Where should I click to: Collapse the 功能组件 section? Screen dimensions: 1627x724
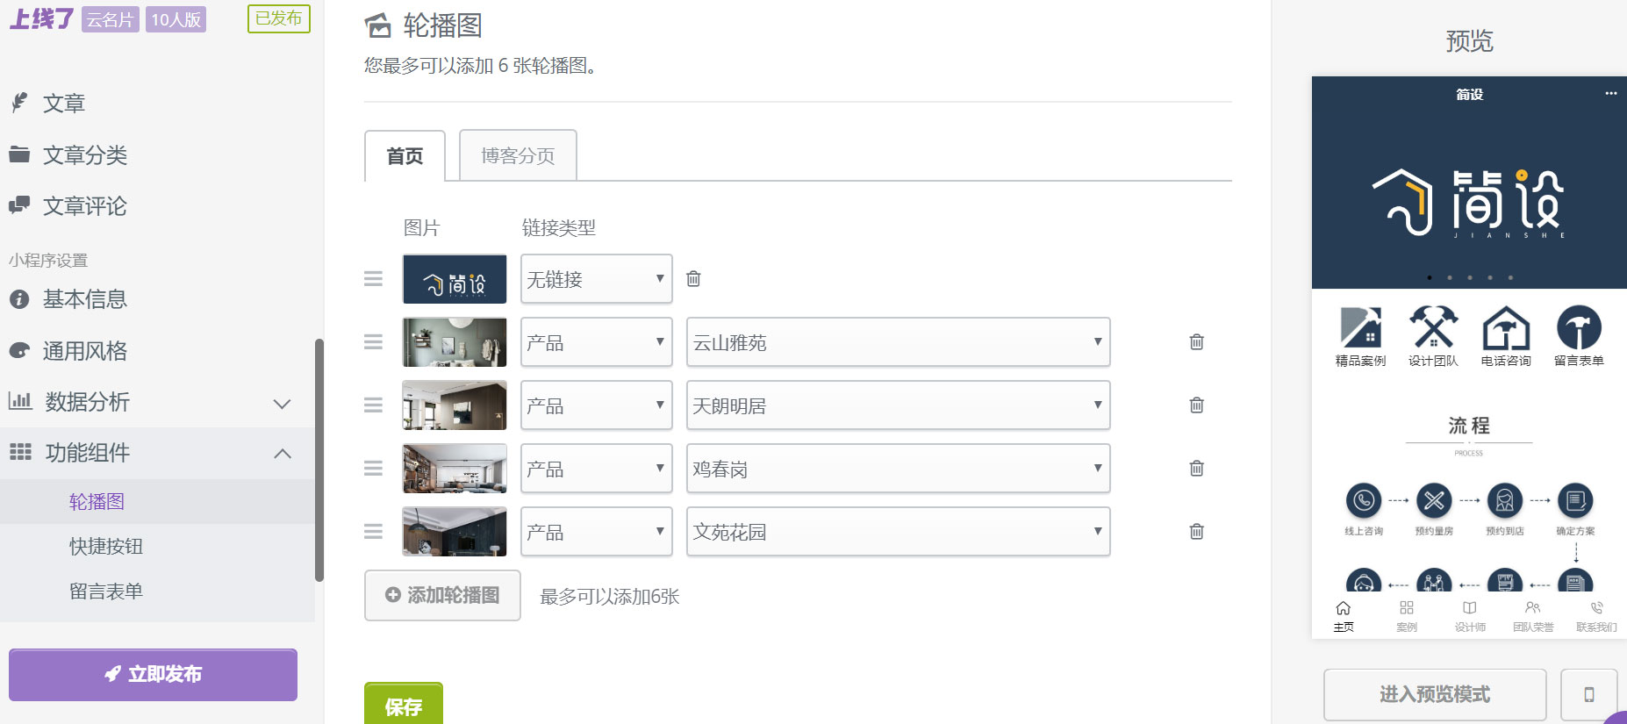(283, 453)
